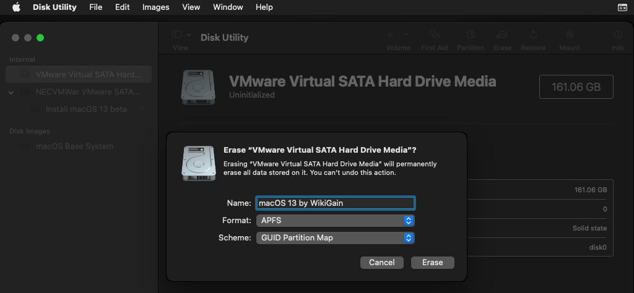Open the Disk Utility application menu
Viewport: 634px width, 293px height.
click(x=54, y=7)
